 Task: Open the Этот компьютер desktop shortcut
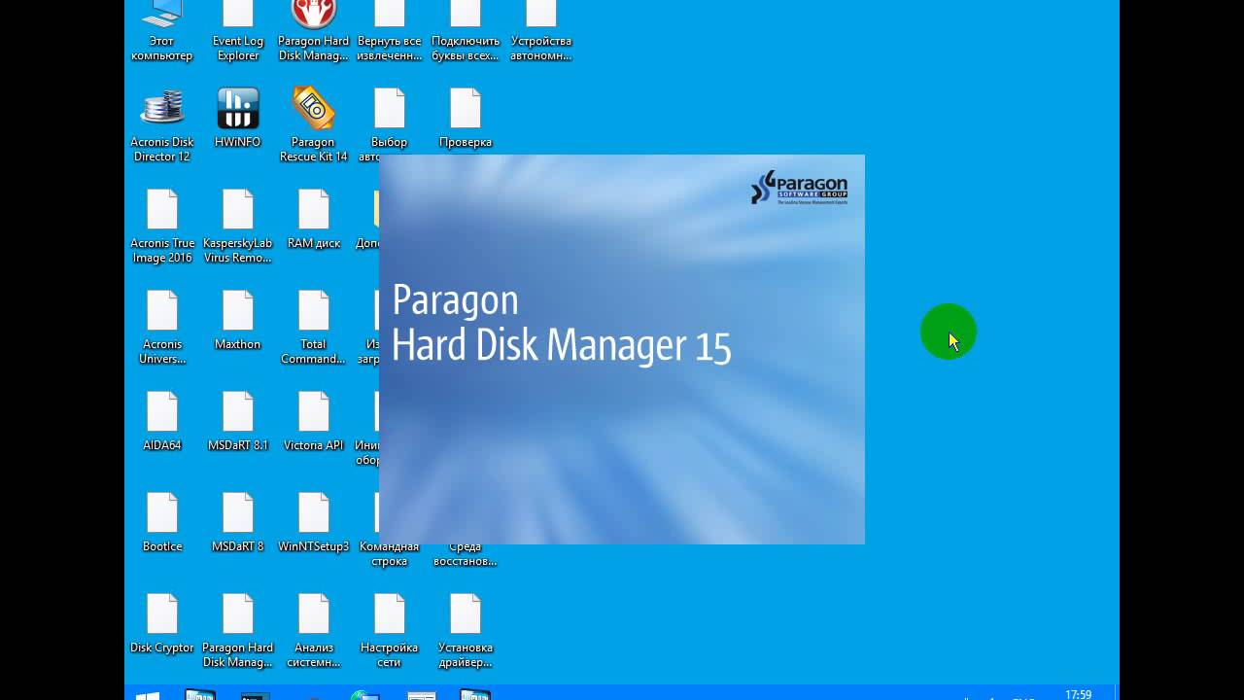(x=161, y=31)
